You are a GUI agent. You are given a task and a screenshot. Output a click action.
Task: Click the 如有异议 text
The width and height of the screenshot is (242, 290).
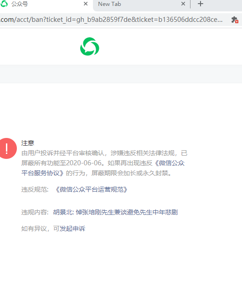(x=34, y=229)
